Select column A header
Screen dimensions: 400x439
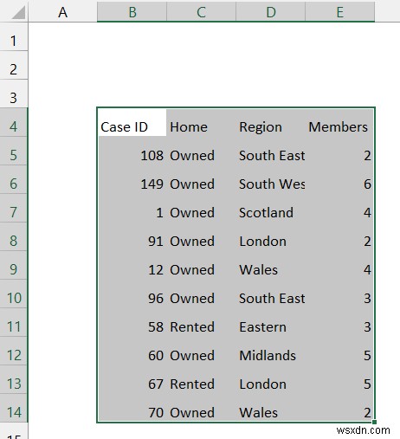click(x=62, y=11)
